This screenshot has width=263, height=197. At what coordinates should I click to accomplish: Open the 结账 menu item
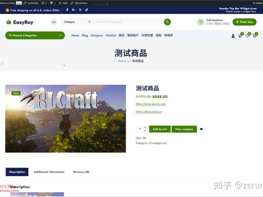coord(158,35)
